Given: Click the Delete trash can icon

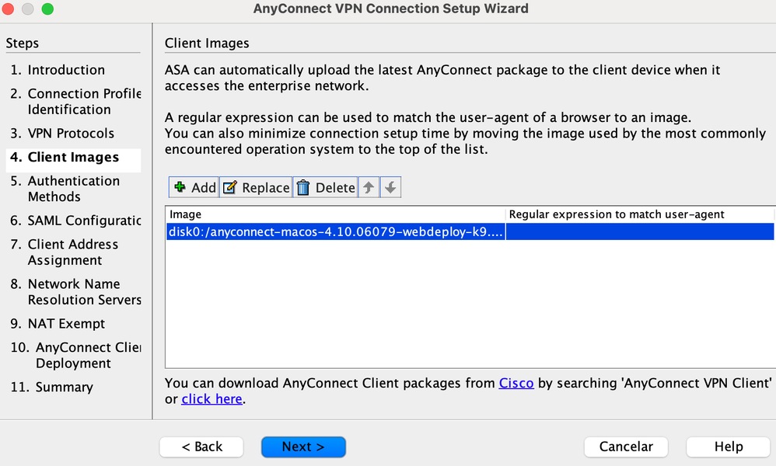Looking at the screenshot, I should click(303, 187).
